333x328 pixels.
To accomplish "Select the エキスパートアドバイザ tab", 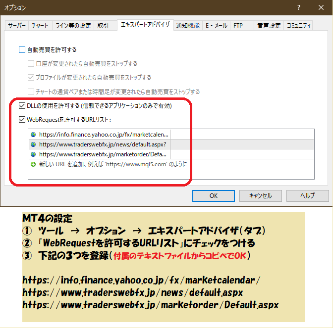I will pos(146,25).
